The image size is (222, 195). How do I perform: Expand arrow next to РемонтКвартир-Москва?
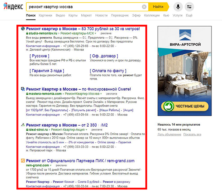101,94
